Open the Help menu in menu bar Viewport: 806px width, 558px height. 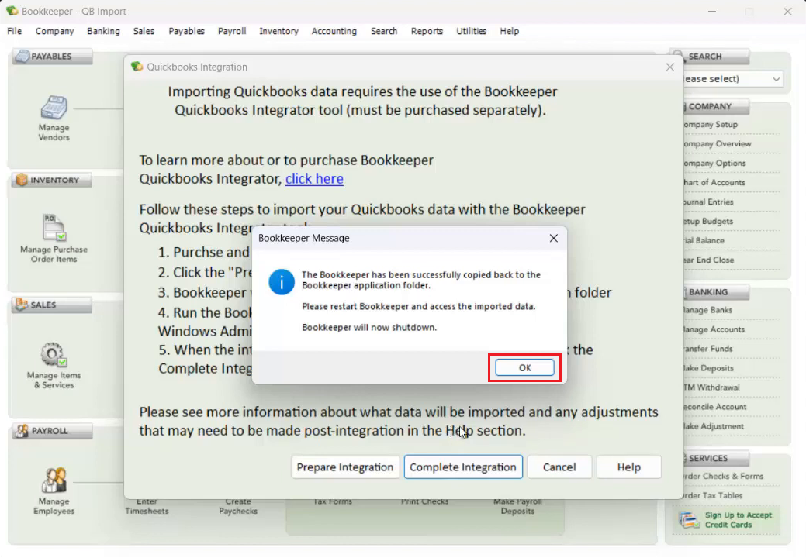(x=510, y=31)
